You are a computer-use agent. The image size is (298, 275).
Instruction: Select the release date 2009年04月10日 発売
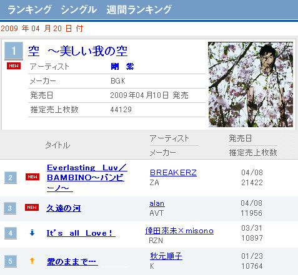[x=149, y=95]
